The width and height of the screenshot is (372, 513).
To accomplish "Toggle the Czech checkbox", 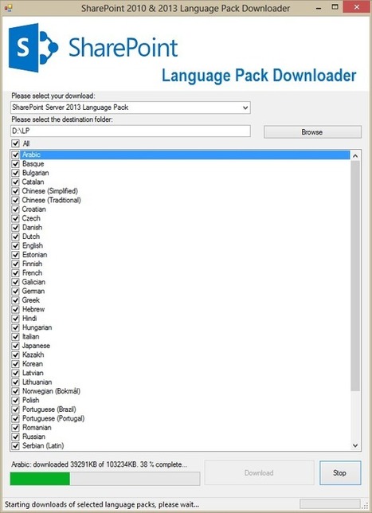I will tap(15, 218).
